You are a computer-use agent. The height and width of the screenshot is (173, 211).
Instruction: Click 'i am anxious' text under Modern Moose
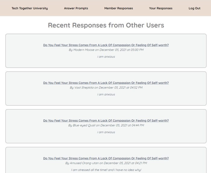106,57
